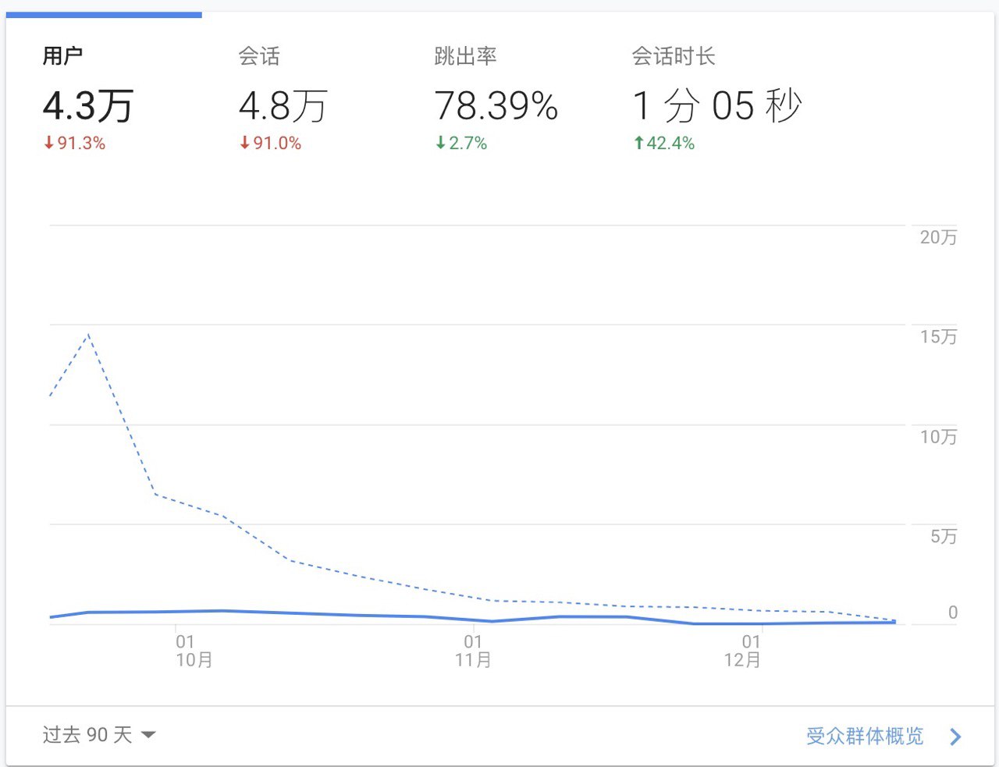Click the red down arrow beside 91.3%
Image resolution: width=999 pixels, height=767 pixels.
(x=48, y=143)
